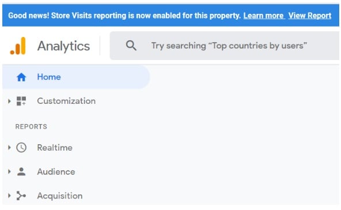The height and width of the screenshot is (210, 341).
Task: Open the Acquisition reports label
Action: [x=60, y=196]
